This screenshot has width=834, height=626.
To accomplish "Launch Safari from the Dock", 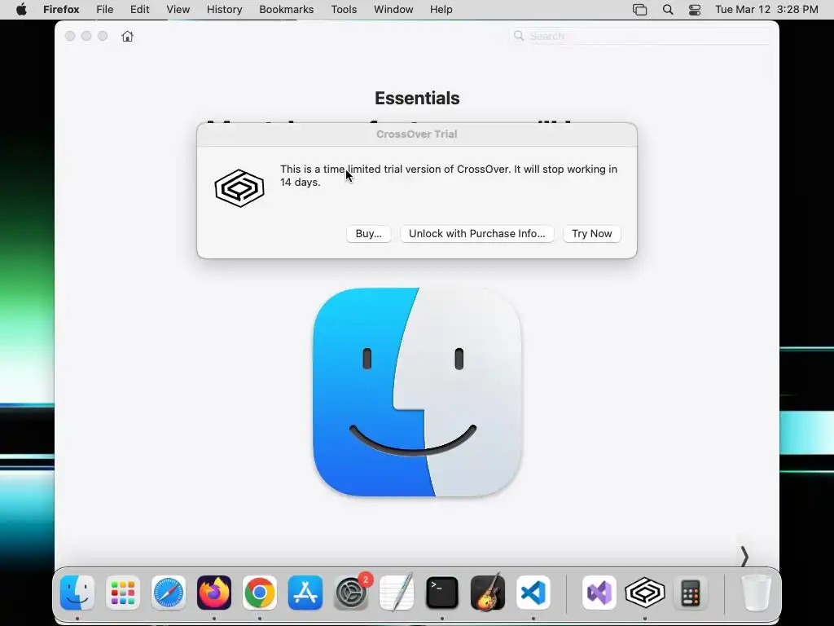I will point(169,593).
